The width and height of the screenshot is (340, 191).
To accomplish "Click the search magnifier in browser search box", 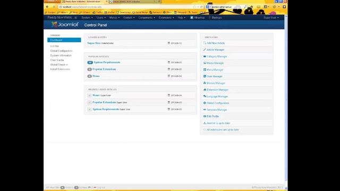I will [245, 7].
